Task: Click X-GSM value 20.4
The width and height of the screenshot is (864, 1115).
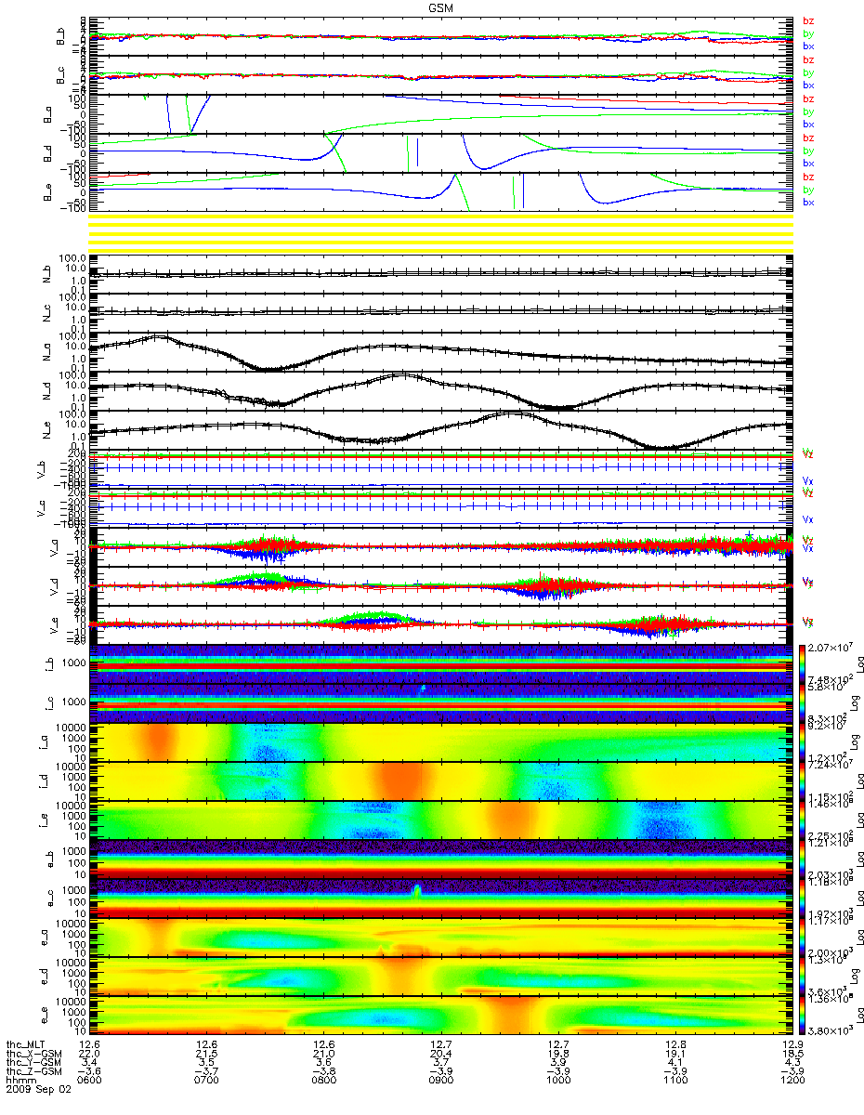Action: pyautogui.click(x=440, y=1053)
